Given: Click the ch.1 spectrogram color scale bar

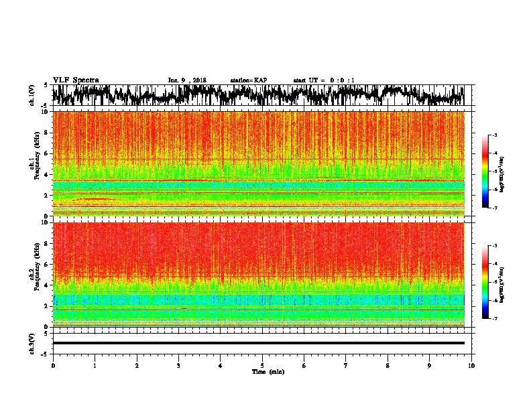Looking at the screenshot, I should (x=485, y=172).
